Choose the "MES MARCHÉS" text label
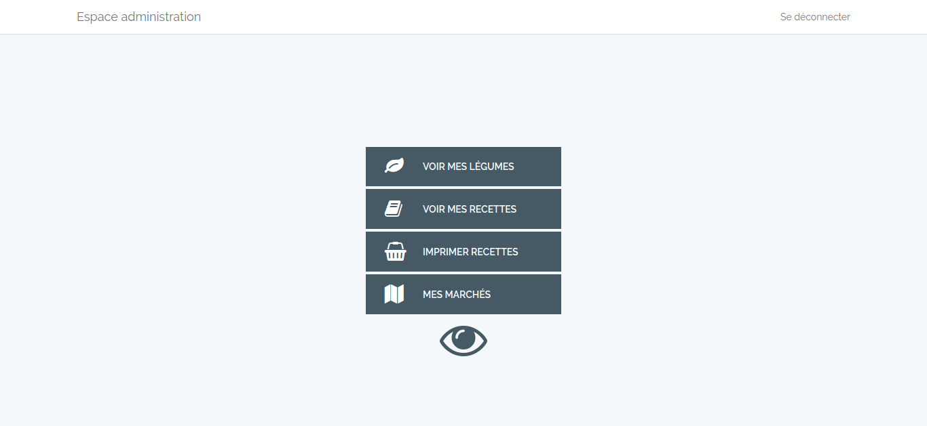Viewport: 927px width, 426px height. (457, 295)
